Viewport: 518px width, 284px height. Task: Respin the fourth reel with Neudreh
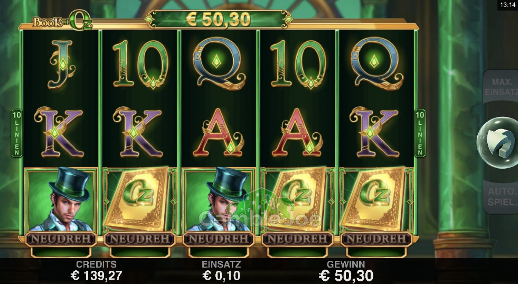[297, 239]
